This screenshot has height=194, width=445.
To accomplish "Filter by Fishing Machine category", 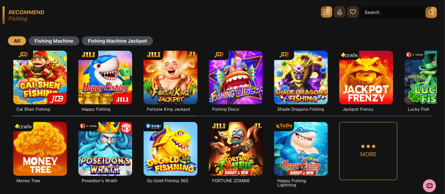I will click(x=54, y=41).
